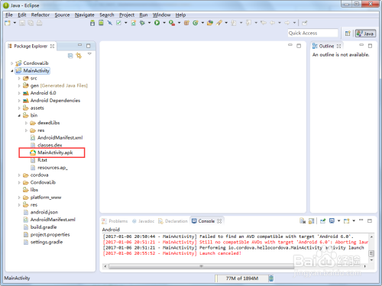
Task: Open the Run button dropdown arrow
Action: (164, 23)
